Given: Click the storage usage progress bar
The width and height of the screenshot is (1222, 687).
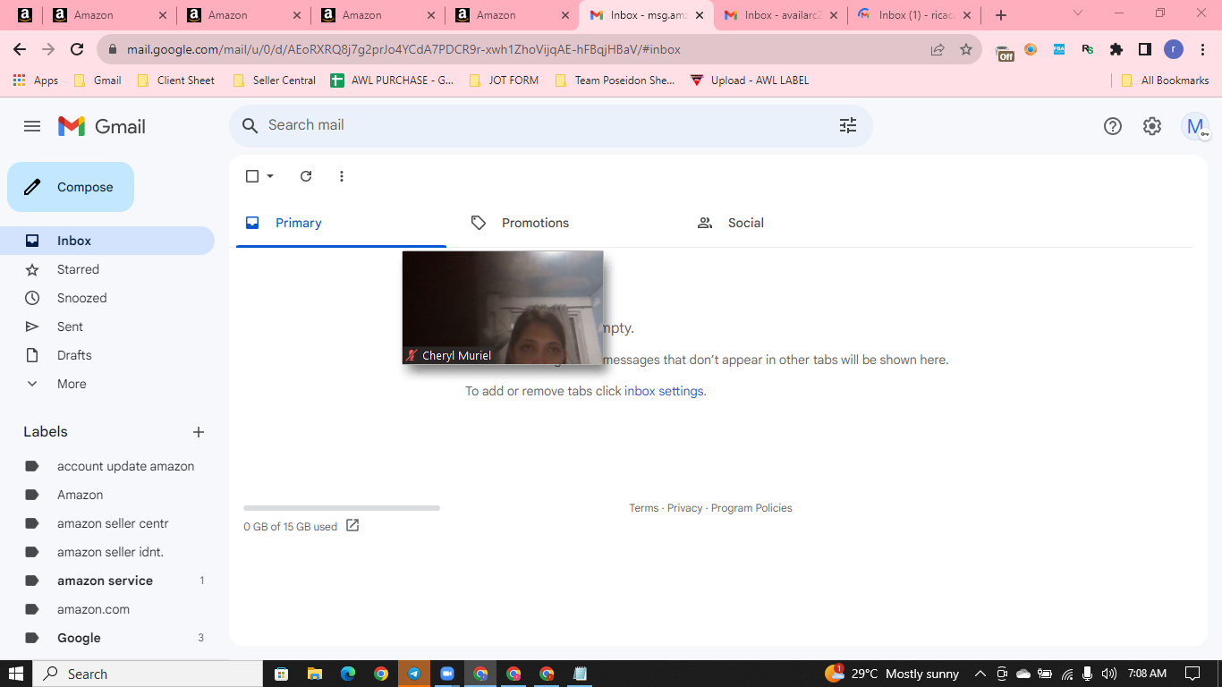Looking at the screenshot, I should [x=342, y=508].
